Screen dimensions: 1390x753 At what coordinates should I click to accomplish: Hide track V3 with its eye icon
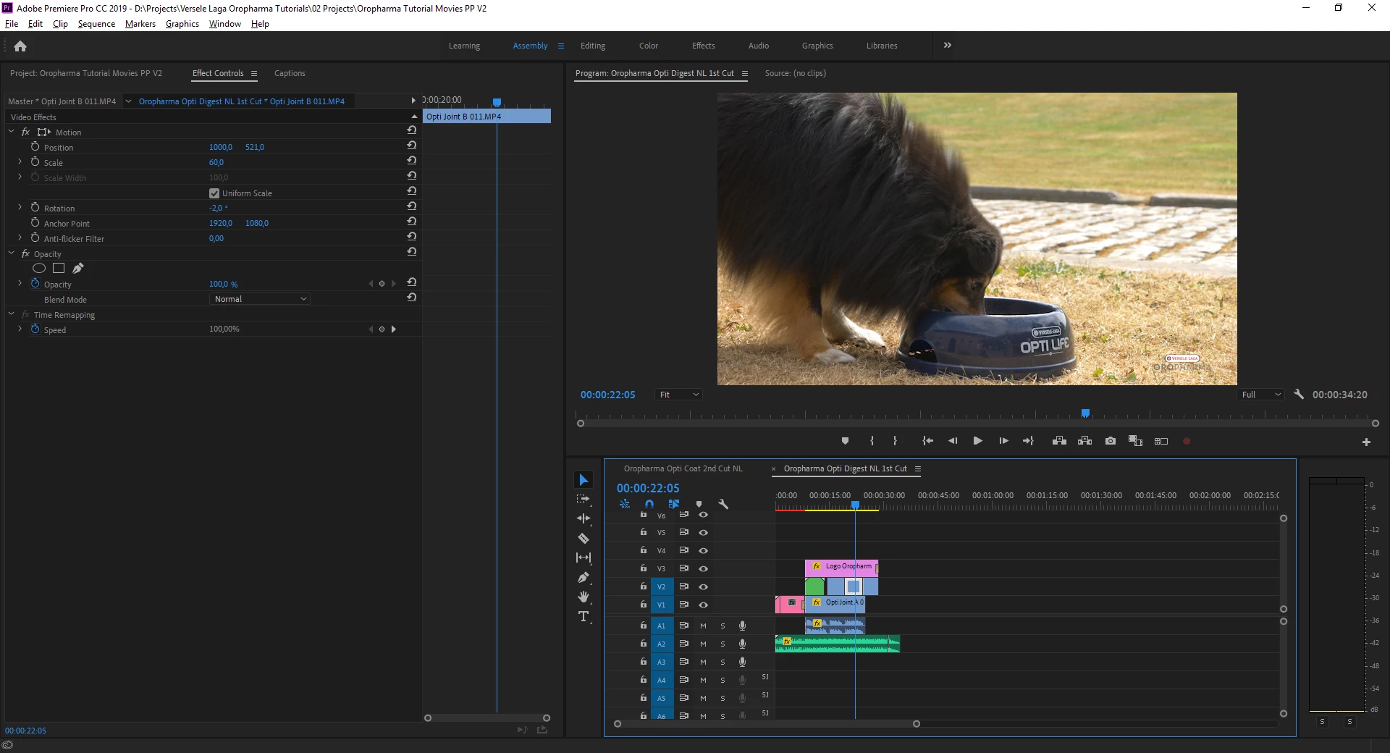[703, 568]
